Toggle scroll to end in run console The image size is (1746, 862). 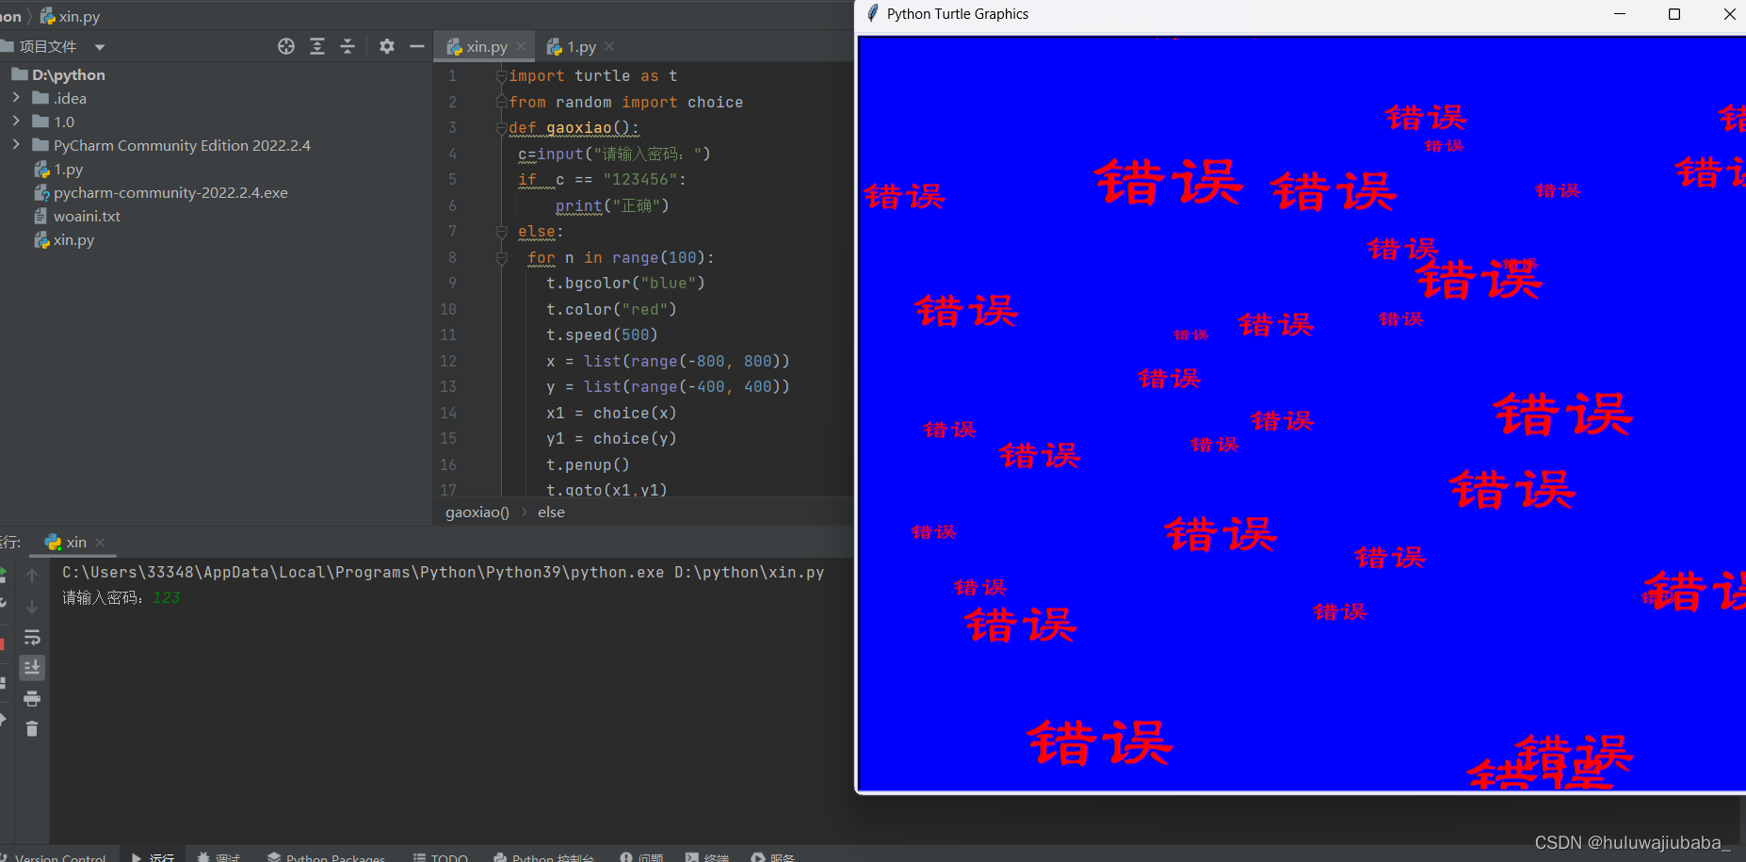coord(32,668)
